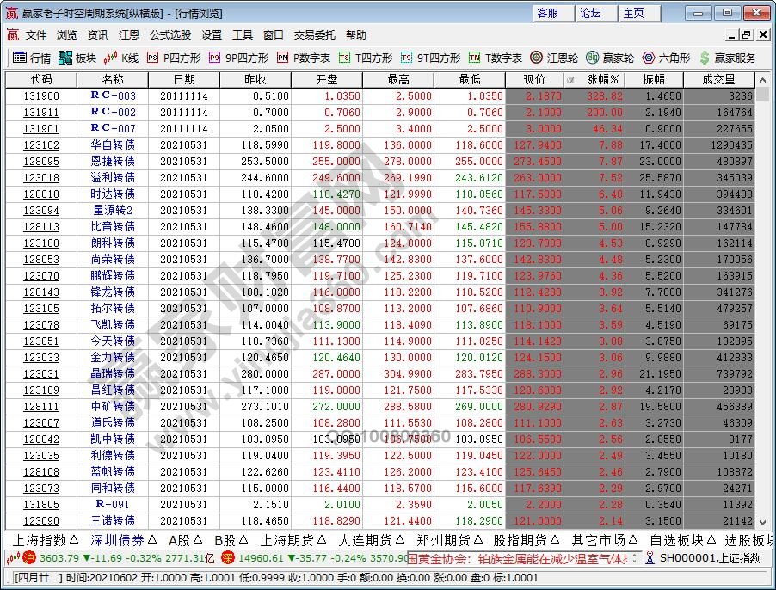Open the 行情 quotes toolbar icon
The image size is (776, 590).
(x=32, y=58)
